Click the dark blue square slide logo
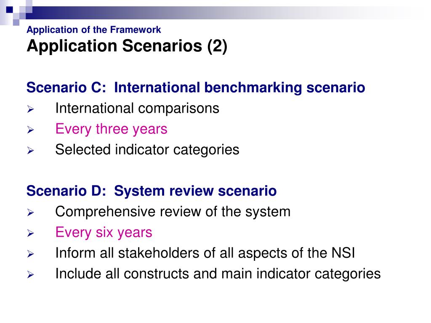Screen dimensions: 431x323 (x=10, y=10)
